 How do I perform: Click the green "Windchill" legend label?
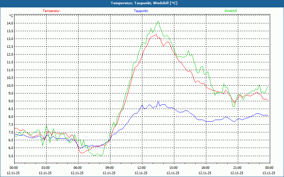[x=230, y=11]
